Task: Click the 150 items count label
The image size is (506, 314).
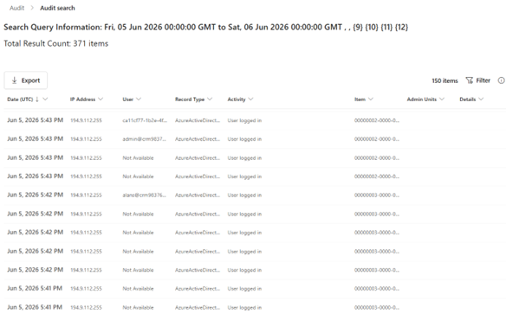Action: (x=444, y=80)
